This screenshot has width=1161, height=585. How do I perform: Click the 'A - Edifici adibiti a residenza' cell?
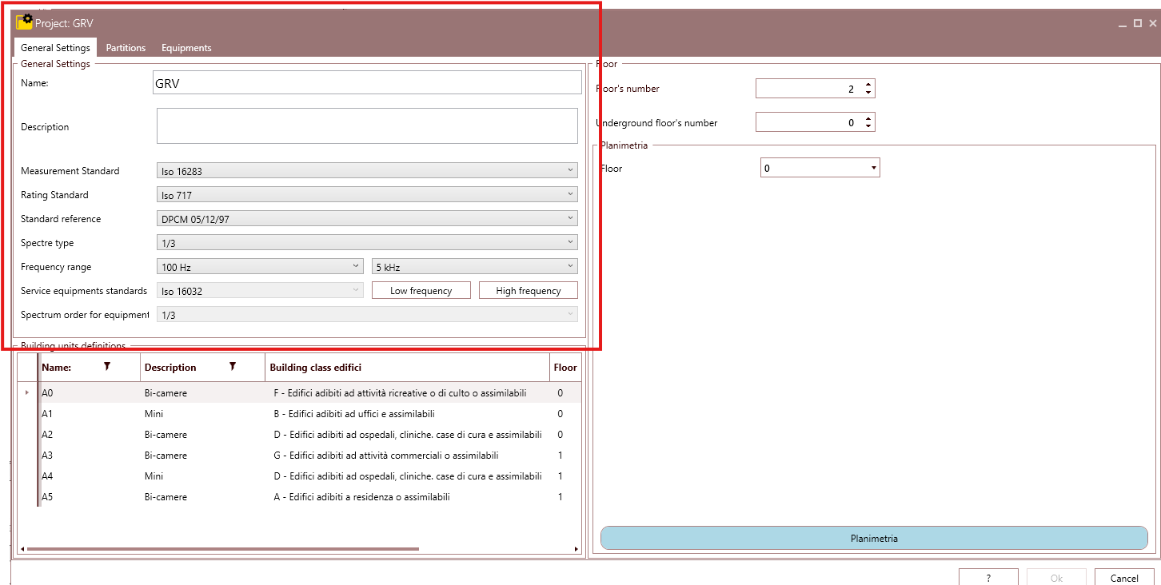click(361, 497)
